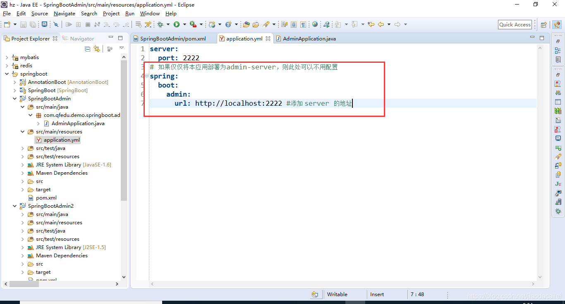Expand AdminApplication.java tree node
Screen dimensions: 565x304
[38, 123]
